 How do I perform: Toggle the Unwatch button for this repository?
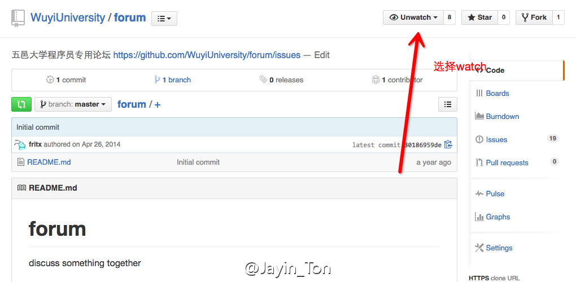(x=413, y=17)
